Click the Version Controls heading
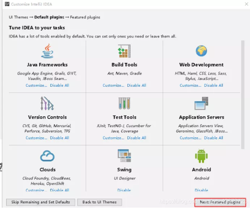 pos(47,117)
